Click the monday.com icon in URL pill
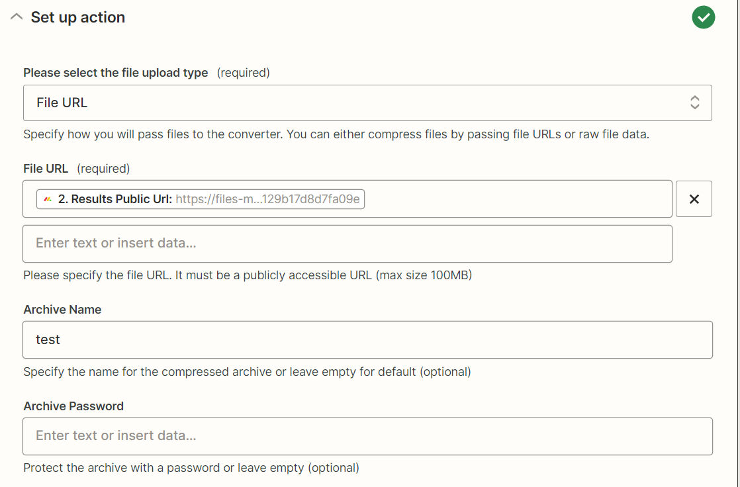 click(48, 199)
